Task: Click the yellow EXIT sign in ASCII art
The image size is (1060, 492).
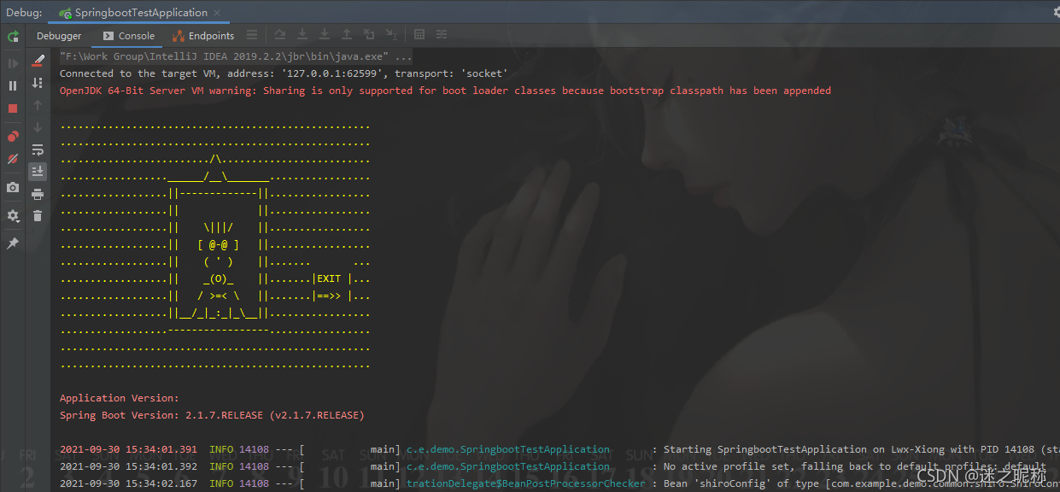Action: pos(329,278)
